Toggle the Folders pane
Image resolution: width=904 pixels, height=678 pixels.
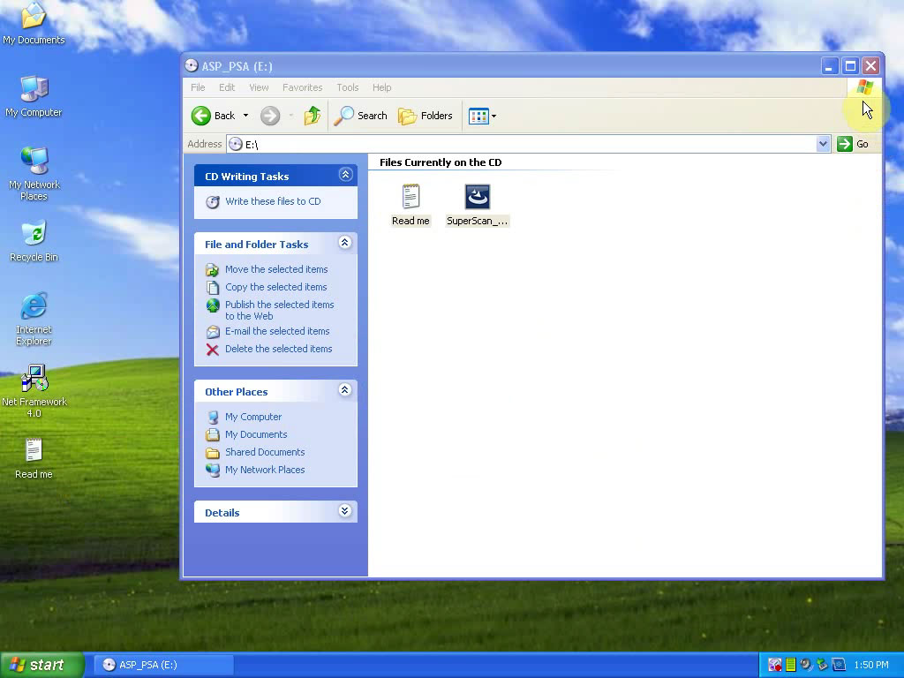pyautogui.click(x=426, y=116)
